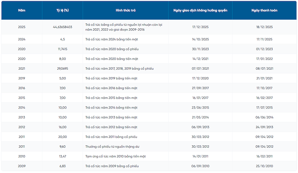This screenshot has width=298, height=173.
Task: Select ex-rights date 17/12/2020
Action: 200,78
